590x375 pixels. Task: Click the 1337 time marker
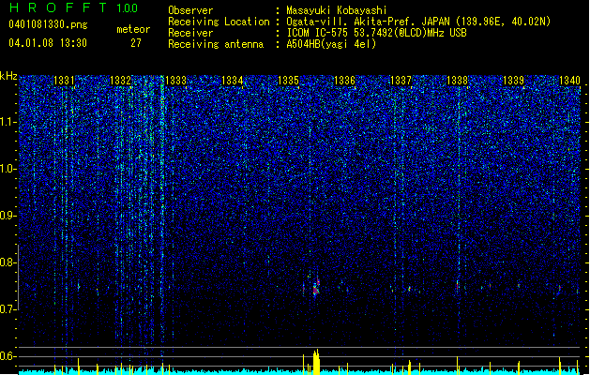click(x=401, y=81)
